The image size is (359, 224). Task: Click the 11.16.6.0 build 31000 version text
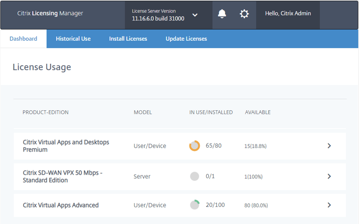pos(158,19)
